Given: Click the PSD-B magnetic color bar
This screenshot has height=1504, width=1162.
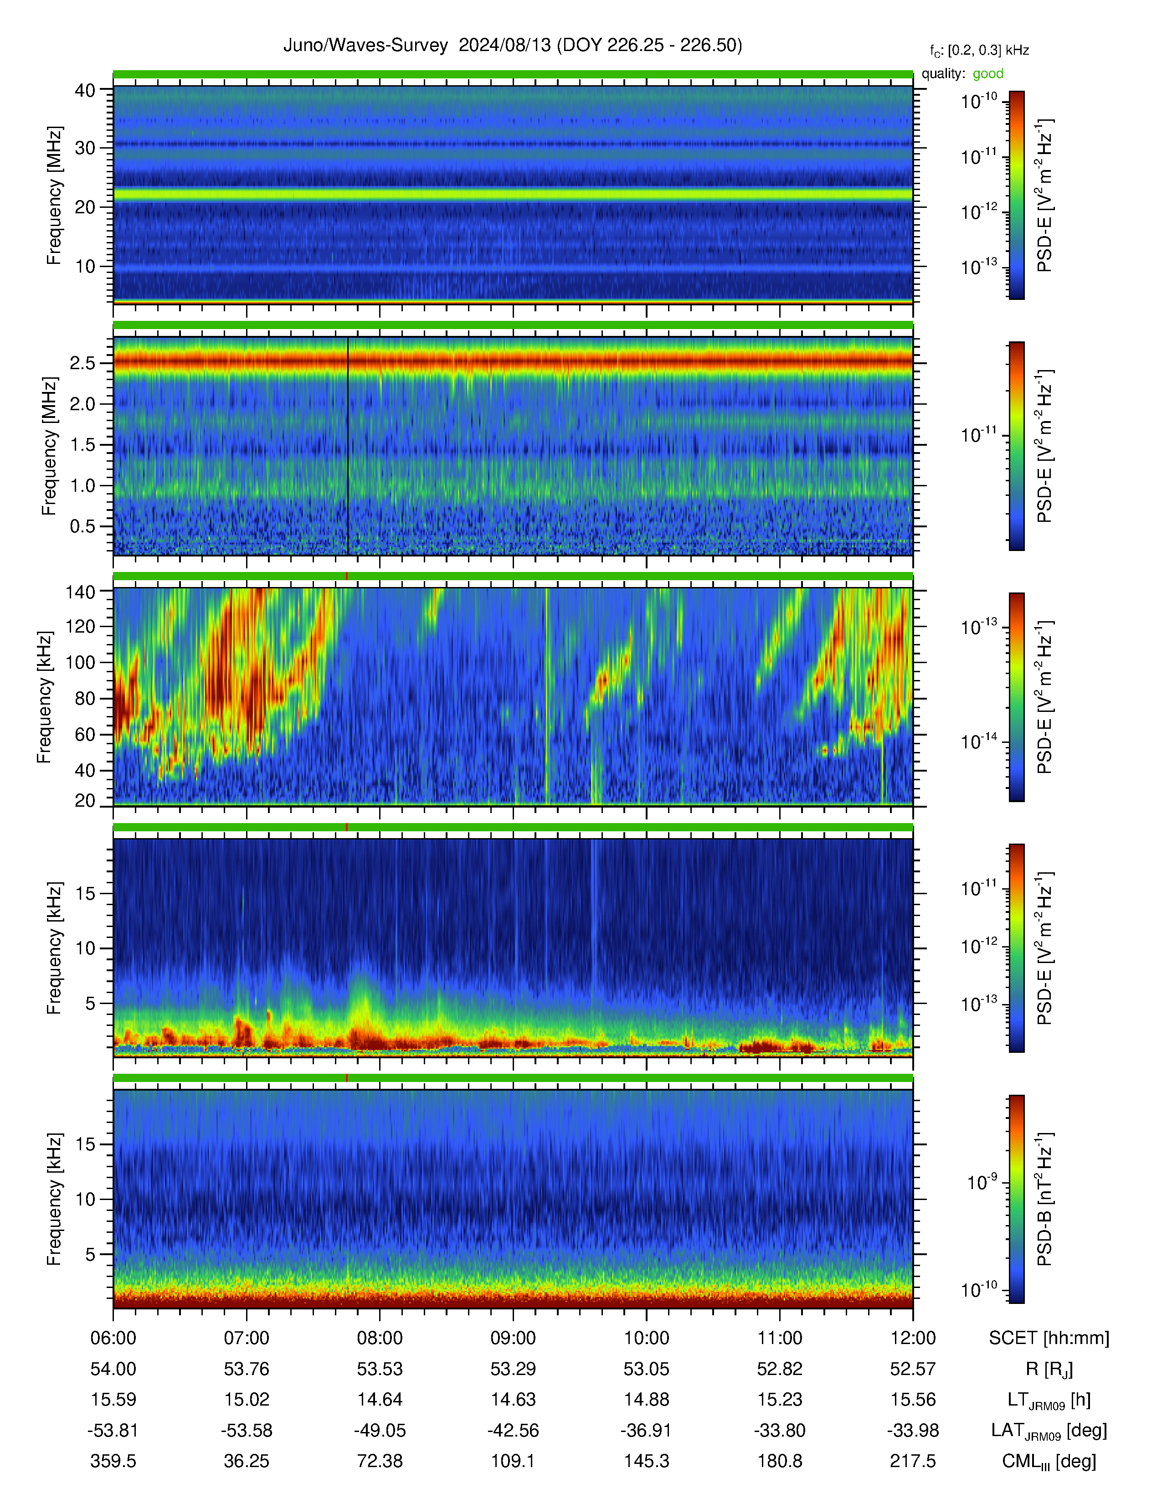Looking at the screenshot, I should pyautogui.click(x=1017, y=1199).
